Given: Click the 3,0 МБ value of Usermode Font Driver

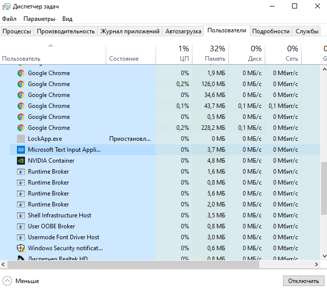Looking at the screenshot, I should click(216, 237).
